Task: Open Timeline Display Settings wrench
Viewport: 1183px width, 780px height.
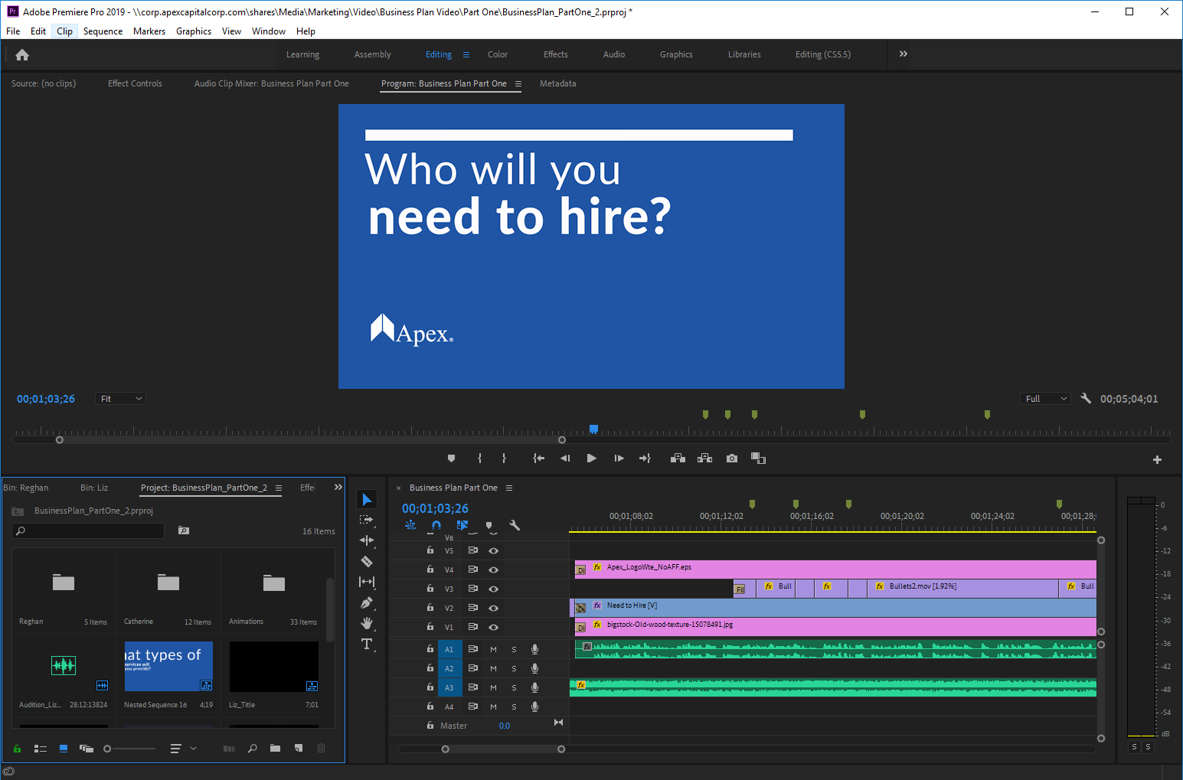Action: point(515,525)
